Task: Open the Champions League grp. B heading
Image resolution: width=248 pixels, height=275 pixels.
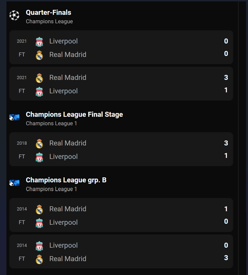Action: pos(66,180)
